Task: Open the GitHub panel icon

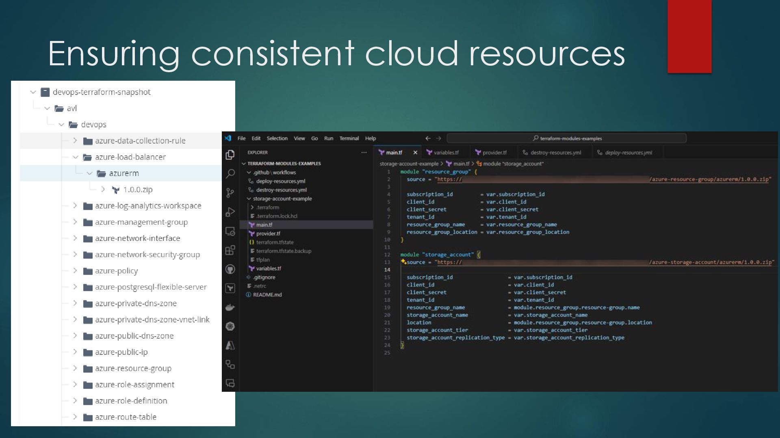Action: 230,269
